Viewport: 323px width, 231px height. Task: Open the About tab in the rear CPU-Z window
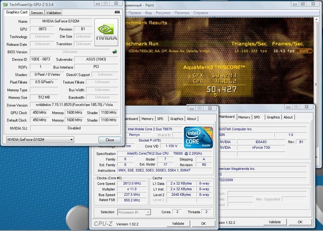point(288,117)
